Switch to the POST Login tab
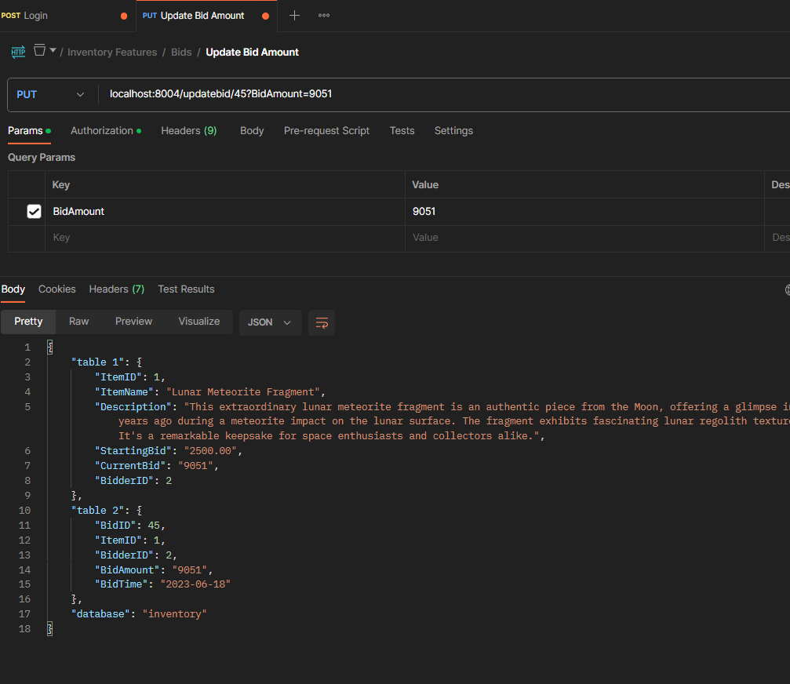Viewport: 790px width, 684px height. (x=35, y=16)
